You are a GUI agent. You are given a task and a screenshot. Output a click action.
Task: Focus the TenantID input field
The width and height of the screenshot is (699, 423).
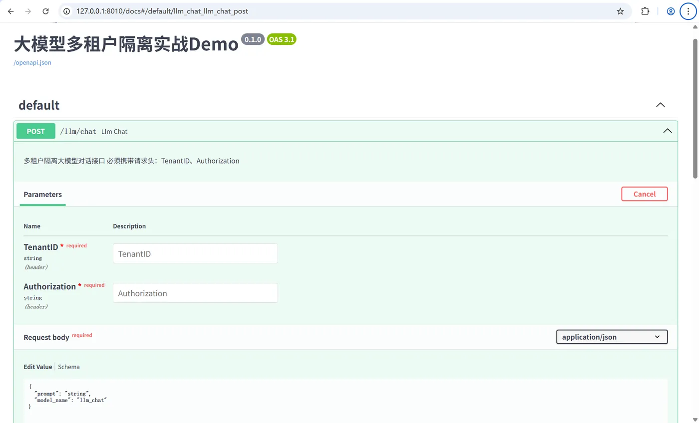195,253
